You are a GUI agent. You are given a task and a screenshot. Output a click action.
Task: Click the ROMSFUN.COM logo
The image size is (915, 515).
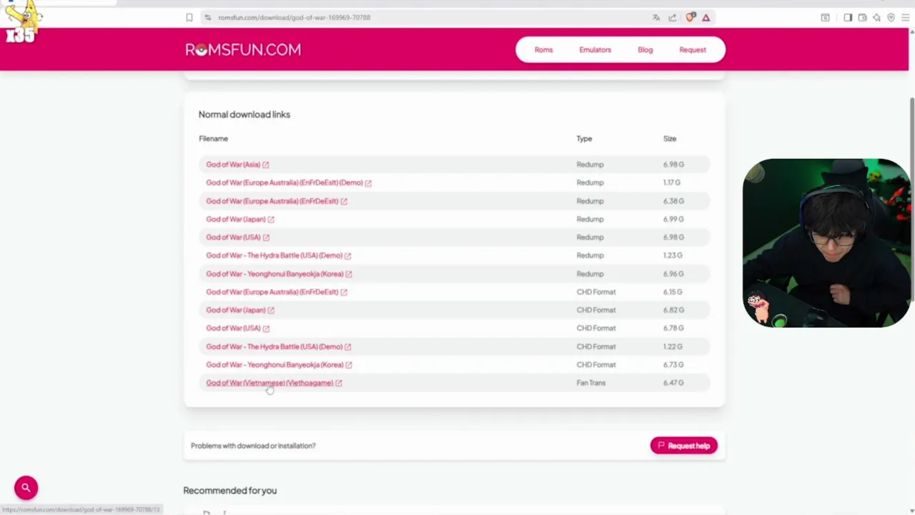tap(243, 49)
